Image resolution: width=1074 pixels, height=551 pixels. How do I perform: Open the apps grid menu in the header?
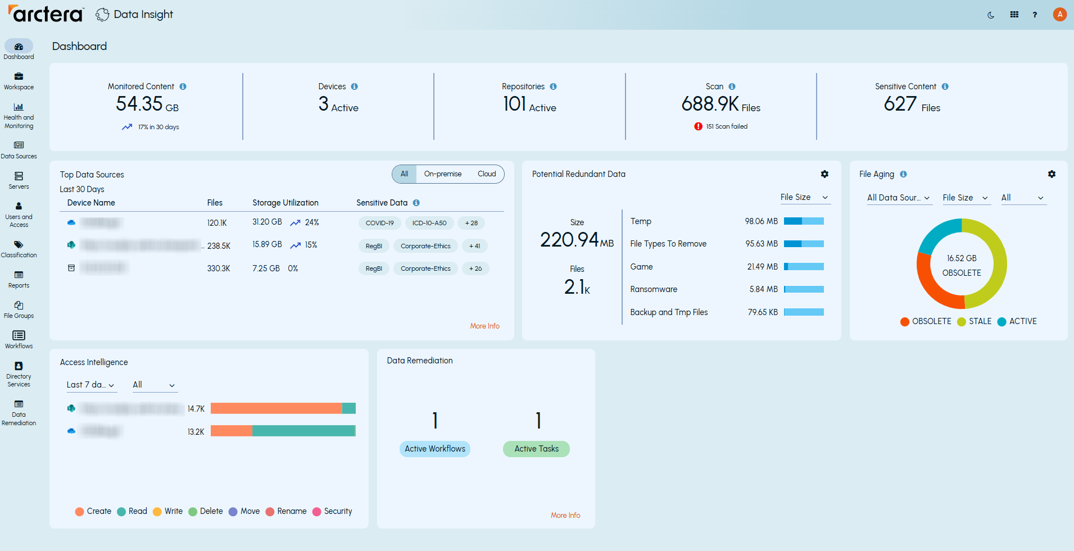pyautogui.click(x=1014, y=14)
